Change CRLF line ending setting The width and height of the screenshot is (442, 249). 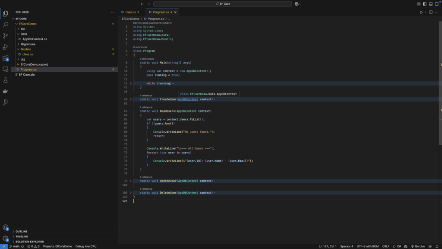385,246
